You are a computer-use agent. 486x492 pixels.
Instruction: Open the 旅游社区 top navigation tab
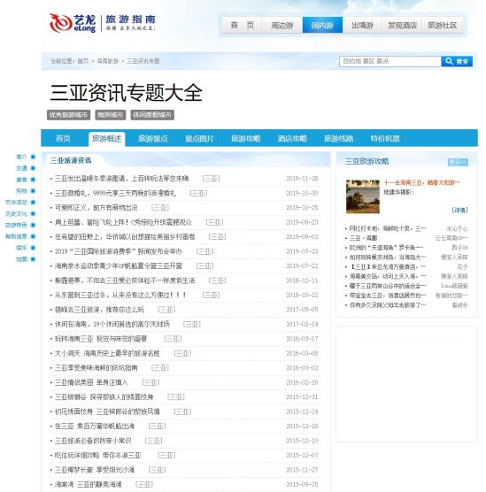442,25
